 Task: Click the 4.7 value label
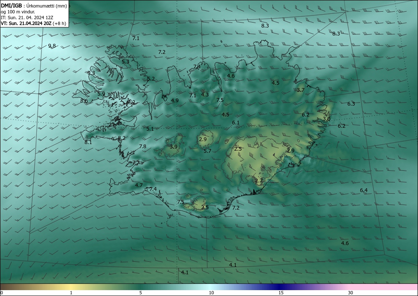click(139, 185)
